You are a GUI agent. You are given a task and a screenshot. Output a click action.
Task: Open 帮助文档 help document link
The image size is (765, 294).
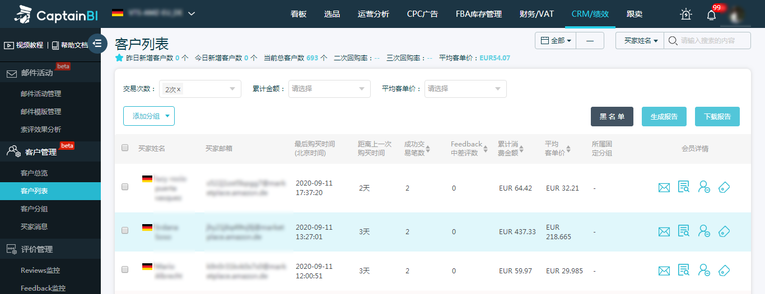coord(70,45)
